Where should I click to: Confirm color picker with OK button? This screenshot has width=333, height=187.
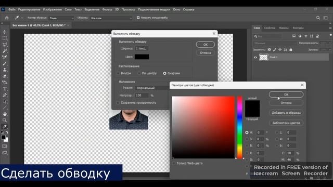(286, 95)
